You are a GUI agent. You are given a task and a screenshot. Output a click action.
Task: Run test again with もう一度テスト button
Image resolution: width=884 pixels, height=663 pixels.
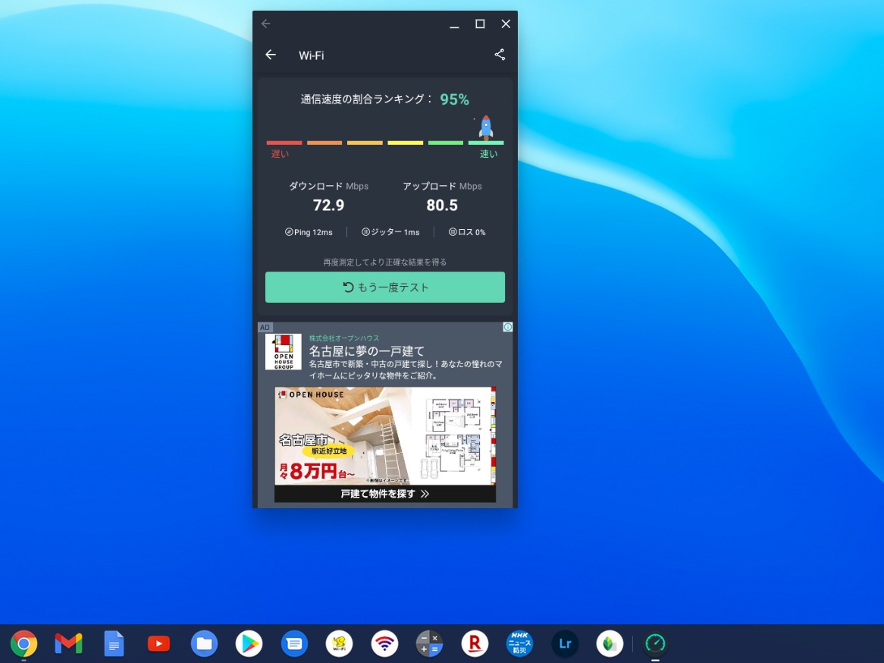[385, 288]
